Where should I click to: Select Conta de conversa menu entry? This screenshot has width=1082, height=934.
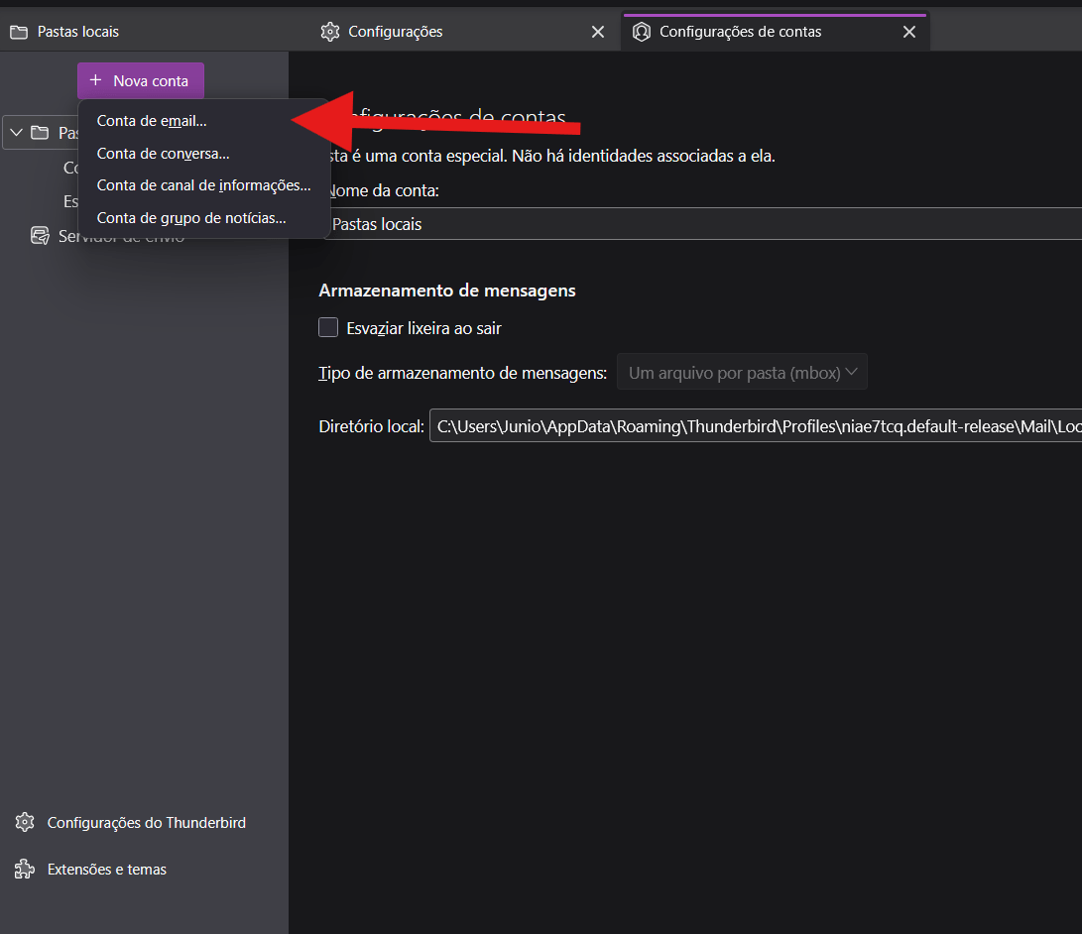(x=163, y=154)
